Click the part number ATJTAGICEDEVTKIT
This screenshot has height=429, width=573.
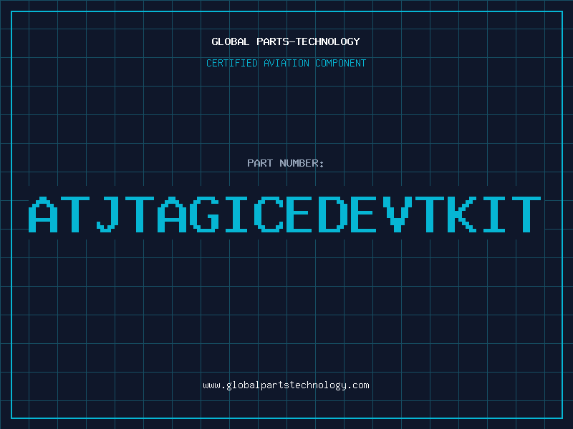click(x=284, y=214)
